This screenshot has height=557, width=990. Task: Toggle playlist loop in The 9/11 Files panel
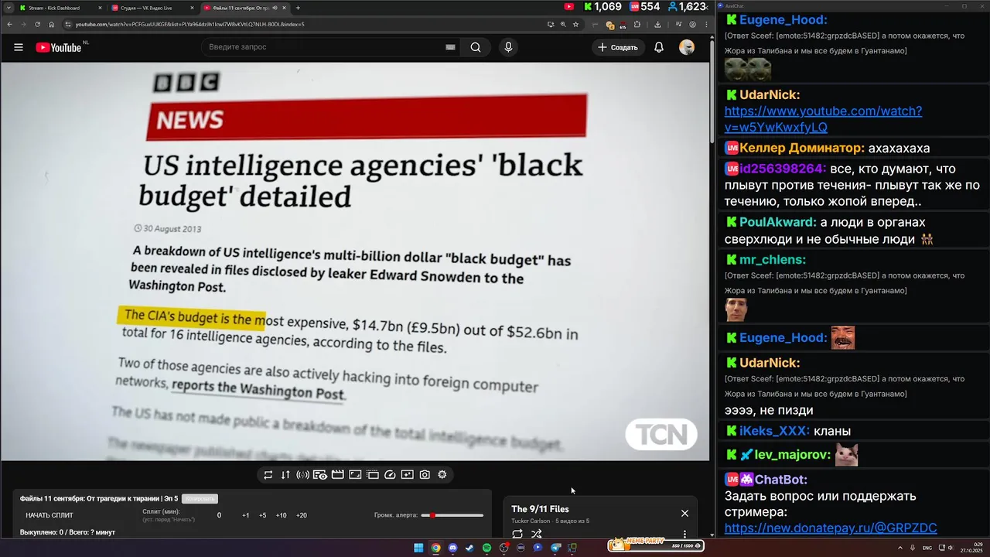(517, 534)
